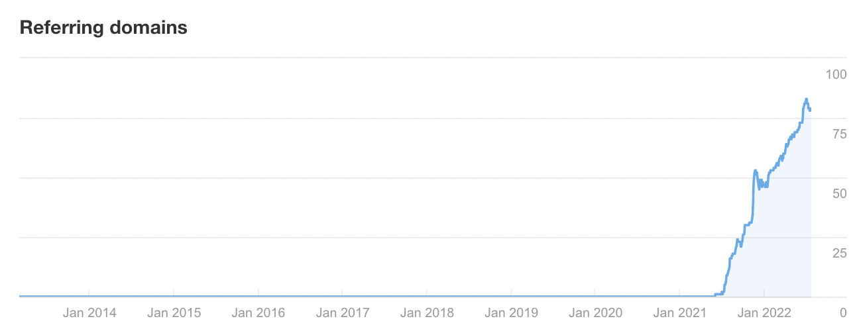Click the flat baseline above Jan 2017
The height and width of the screenshot is (335, 855).
(x=343, y=296)
